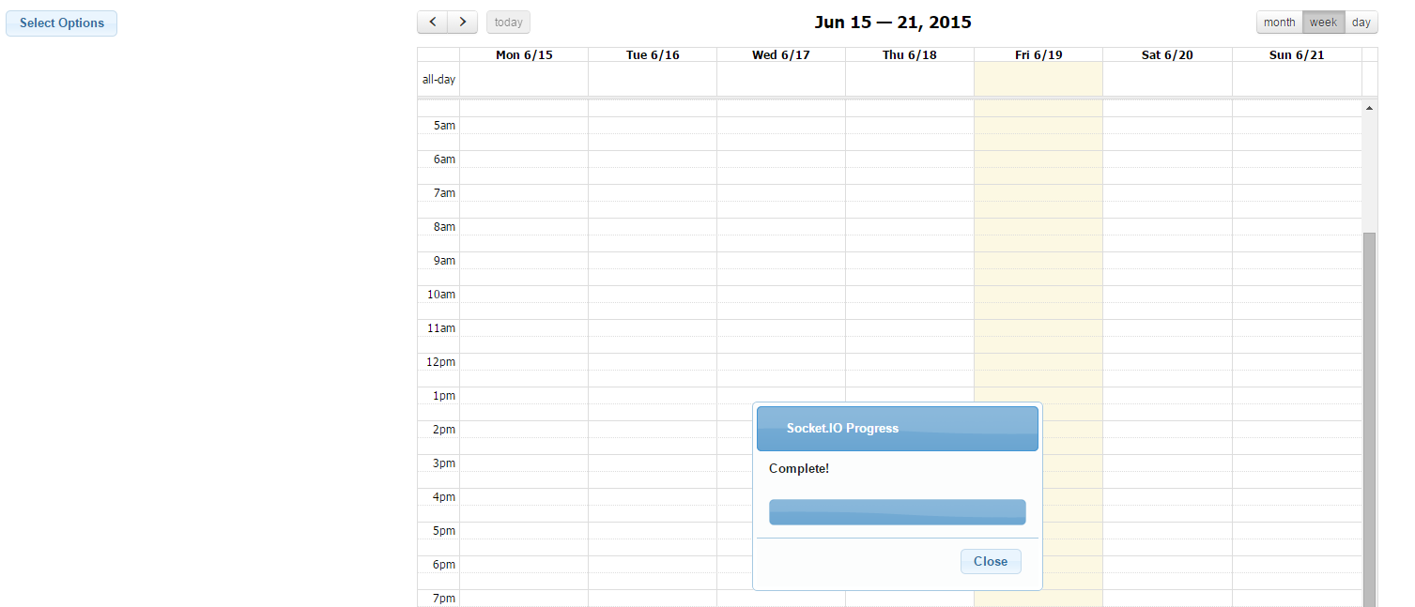This screenshot has width=1415, height=607.
Task: Click the 9am slot on Mon 6/15
Action: click(524, 261)
